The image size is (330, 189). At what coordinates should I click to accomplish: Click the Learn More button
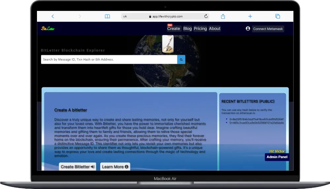click(x=115, y=167)
